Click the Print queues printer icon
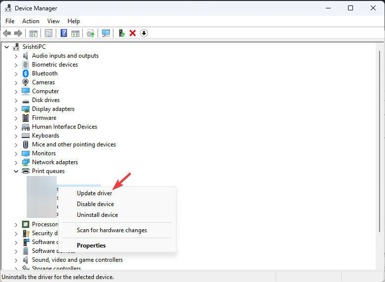385x282 pixels. point(26,171)
